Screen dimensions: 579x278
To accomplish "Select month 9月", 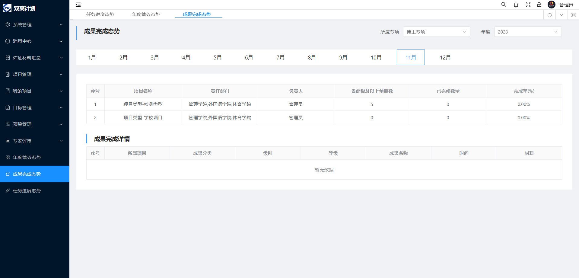I will point(343,57).
